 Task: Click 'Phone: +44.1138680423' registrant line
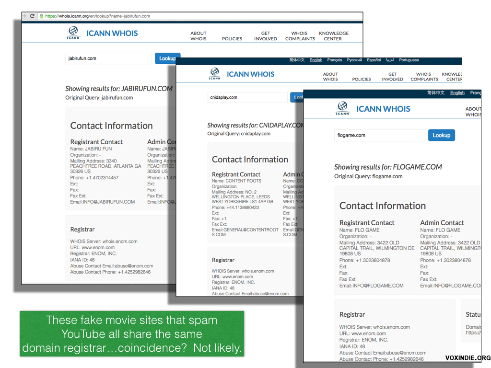tap(235, 208)
